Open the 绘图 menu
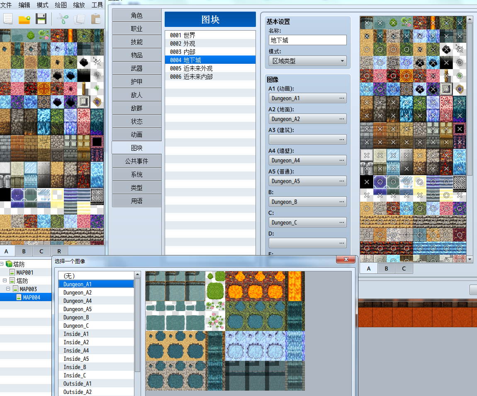The width and height of the screenshot is (477, 396). (x=61, y=5)
